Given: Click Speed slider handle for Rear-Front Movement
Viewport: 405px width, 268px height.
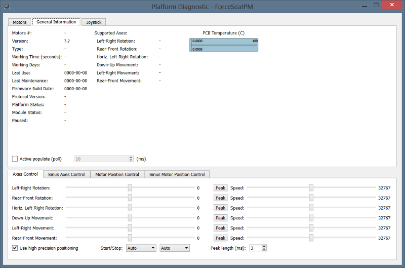Looking at the screenshot, I should [x=311, y=238].
